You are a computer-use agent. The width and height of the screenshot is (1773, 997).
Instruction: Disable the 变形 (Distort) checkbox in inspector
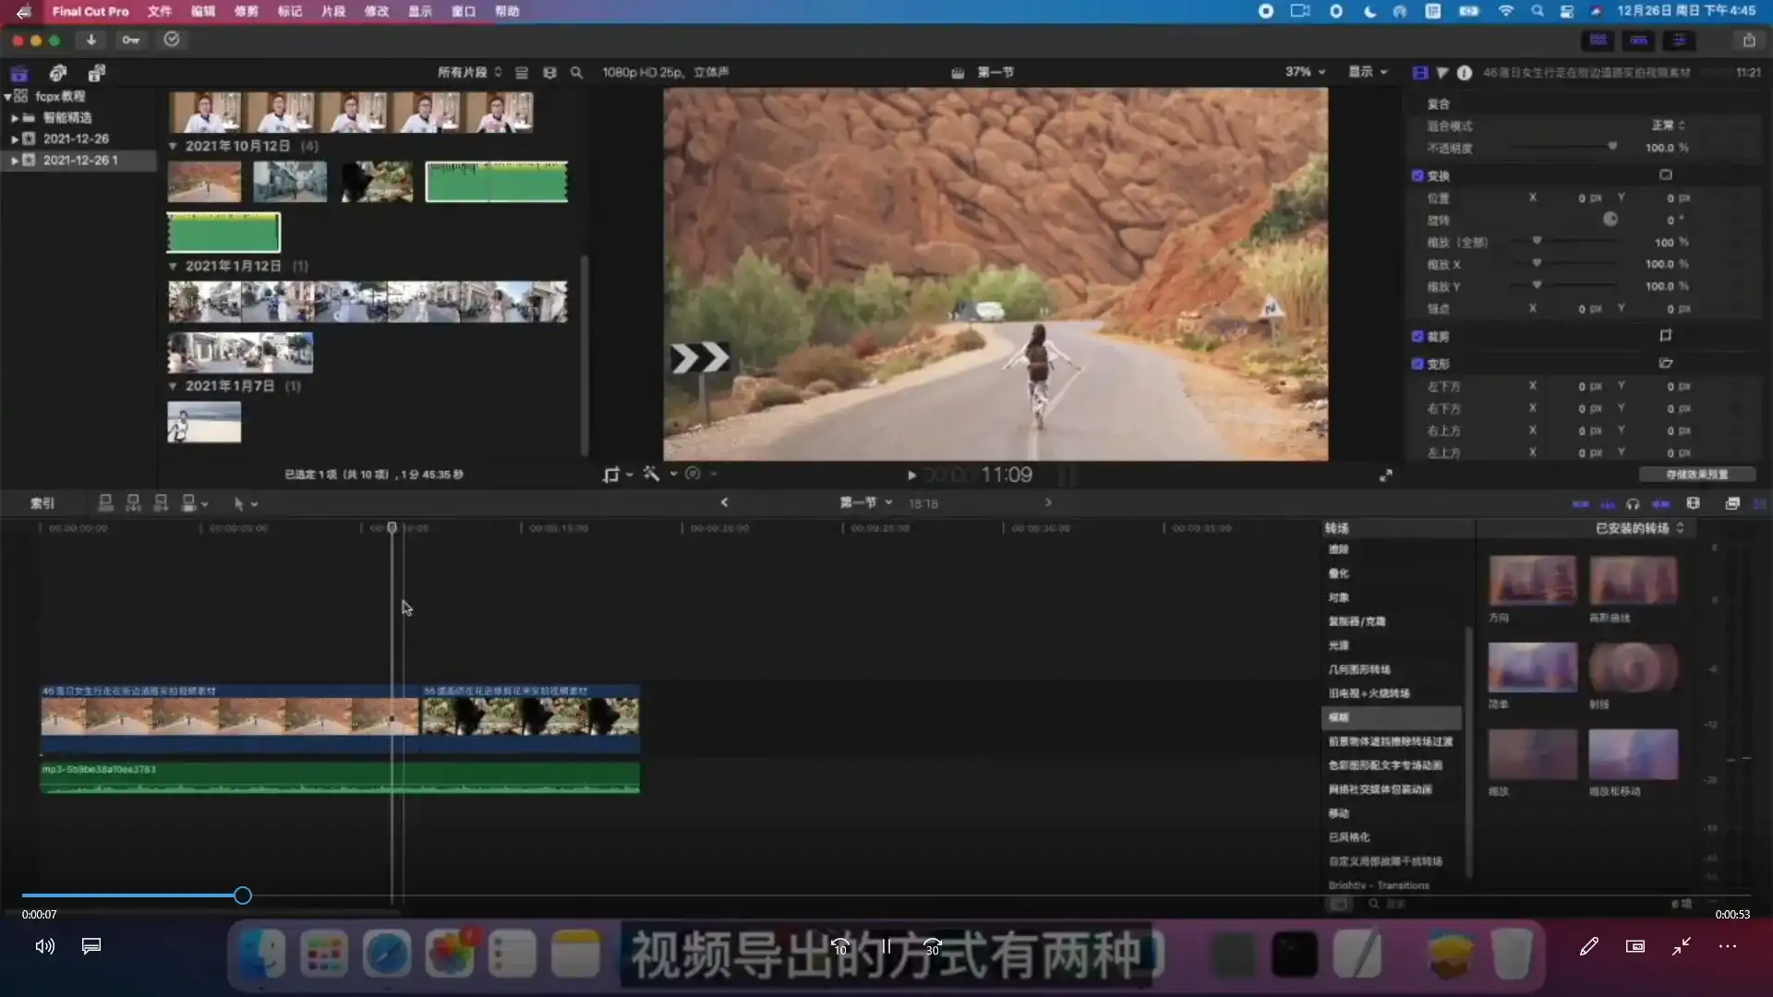[1417, 364]
